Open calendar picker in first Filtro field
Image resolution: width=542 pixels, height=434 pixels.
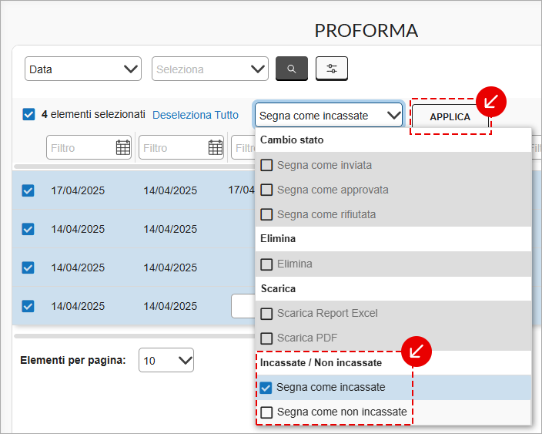coord(122,147)
